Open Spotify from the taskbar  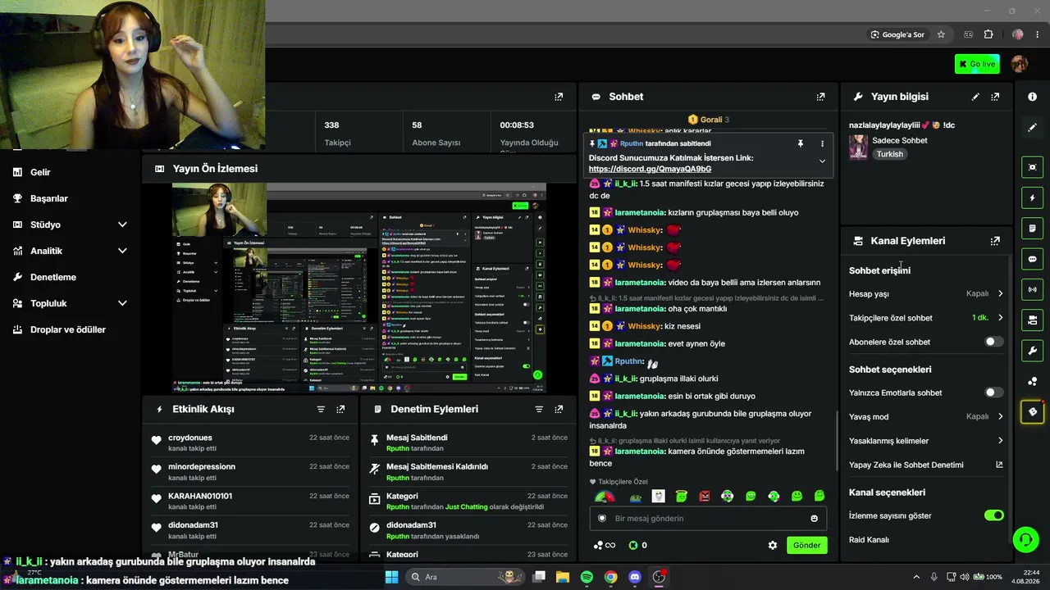587,577
